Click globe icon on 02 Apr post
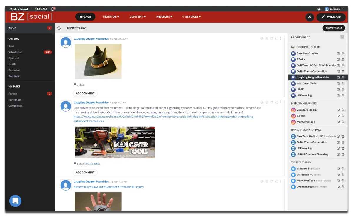The height and width of the screenshot is (217, 353). [x=262, y=38]
